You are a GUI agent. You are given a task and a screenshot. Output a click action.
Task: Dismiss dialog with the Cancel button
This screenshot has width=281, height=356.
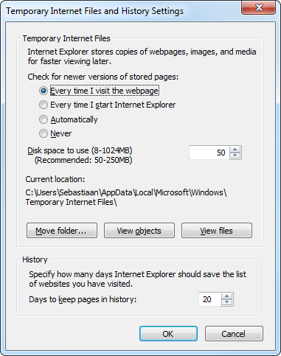click(234, 334)
